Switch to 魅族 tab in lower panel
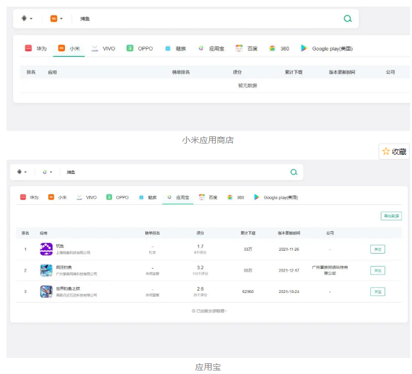The image size is (412, 374). click(x=148, y=197)
